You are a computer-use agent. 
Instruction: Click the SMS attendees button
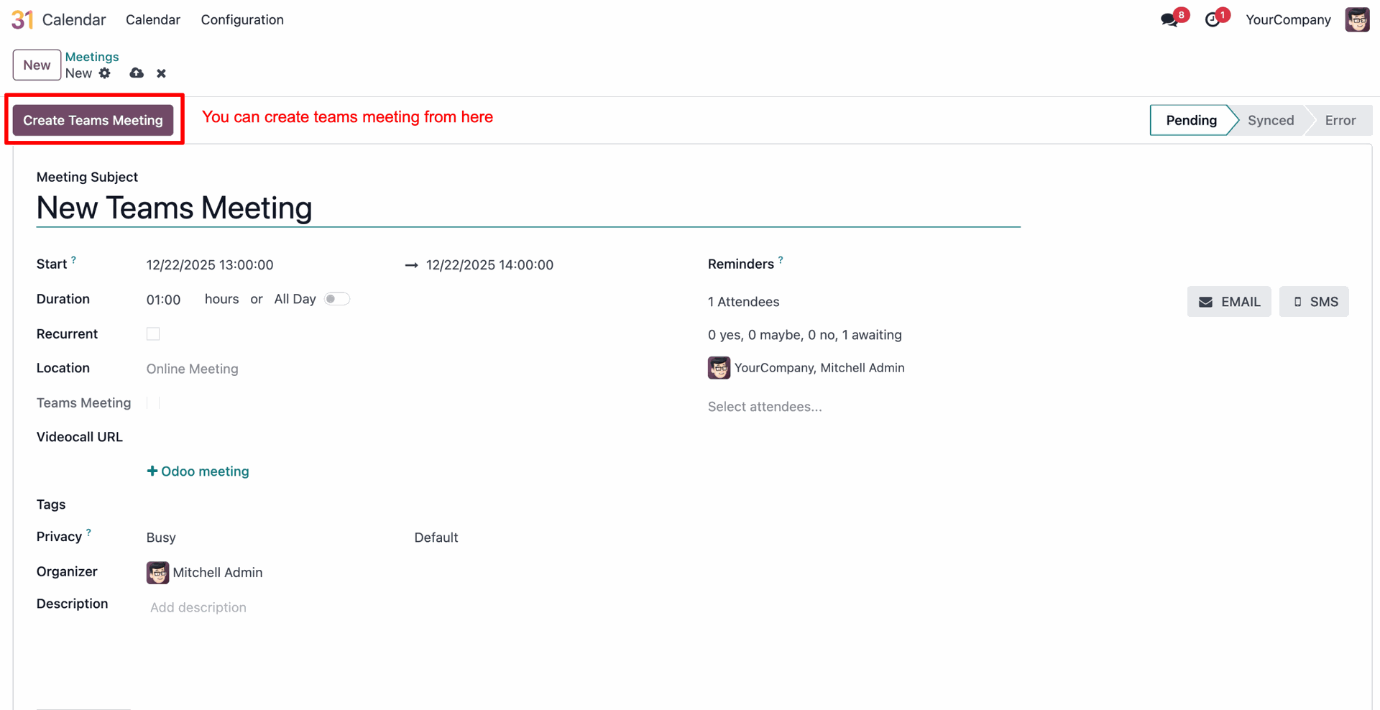pyautogui.click(x=1314, y=302)
